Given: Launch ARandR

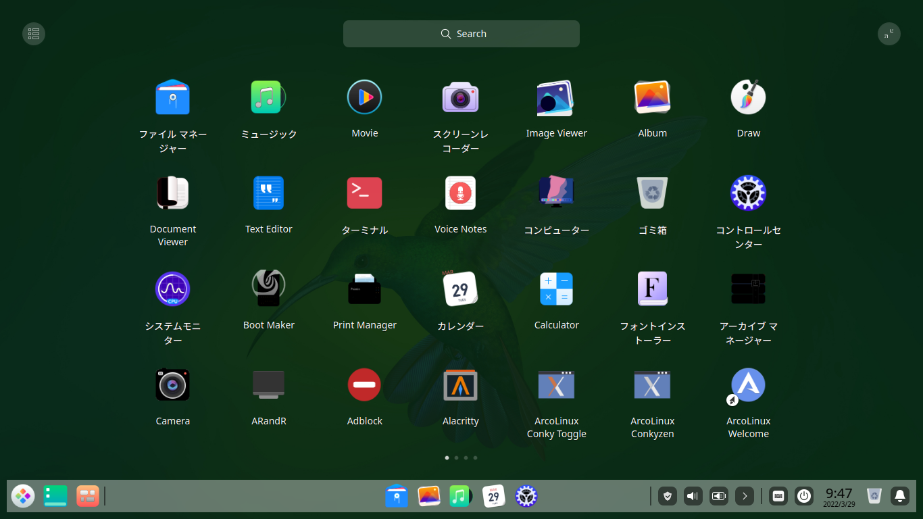Looking at the screenshot, I should tap(269, 386).
